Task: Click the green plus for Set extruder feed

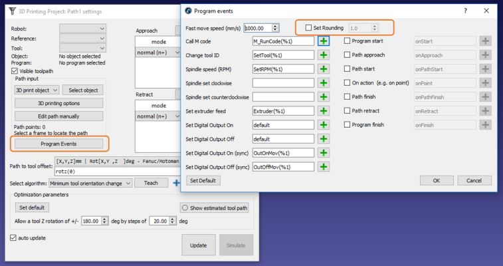Action: coord(324,110)
